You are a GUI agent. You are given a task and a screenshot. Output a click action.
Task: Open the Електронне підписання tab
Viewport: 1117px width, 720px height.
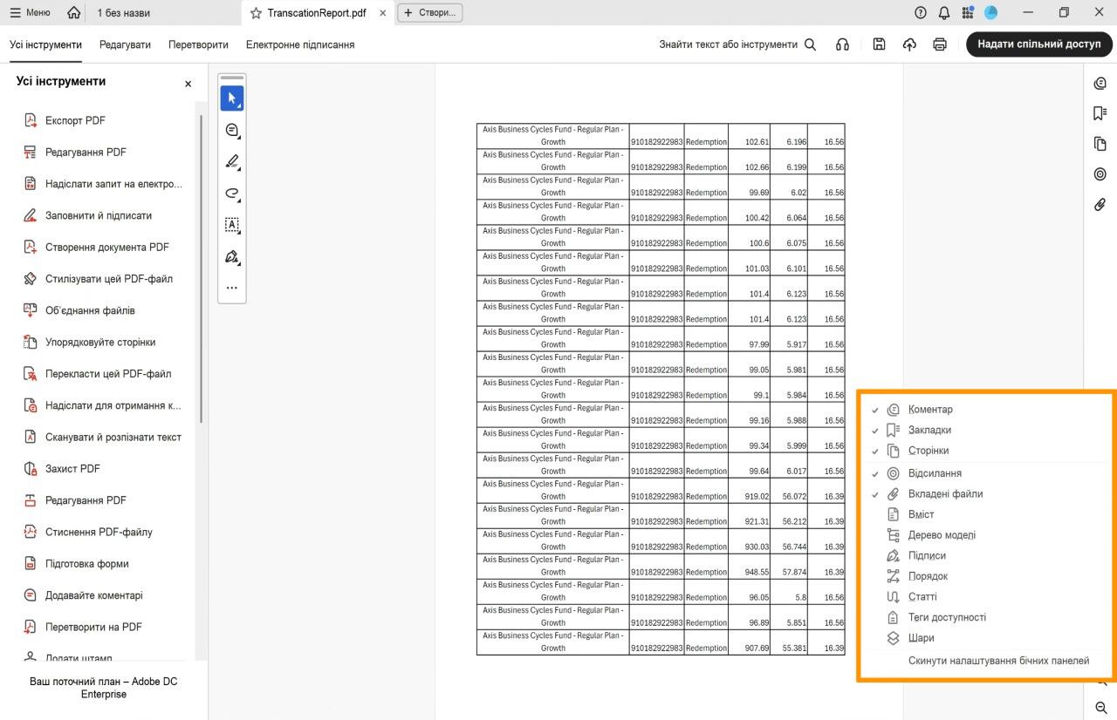(x=300, y=44)
